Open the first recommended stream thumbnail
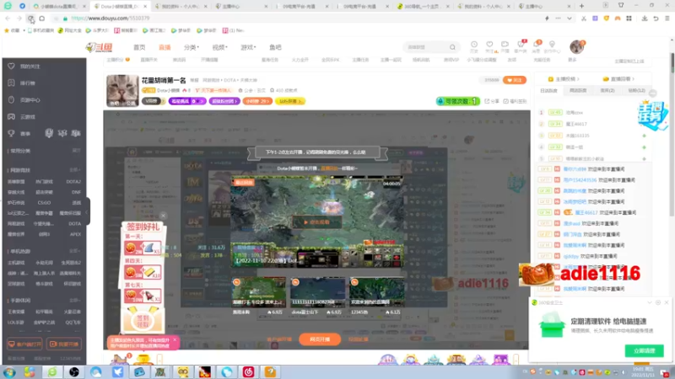The width and height of the screenshot is (675, 379). click(x=259, y=291)
